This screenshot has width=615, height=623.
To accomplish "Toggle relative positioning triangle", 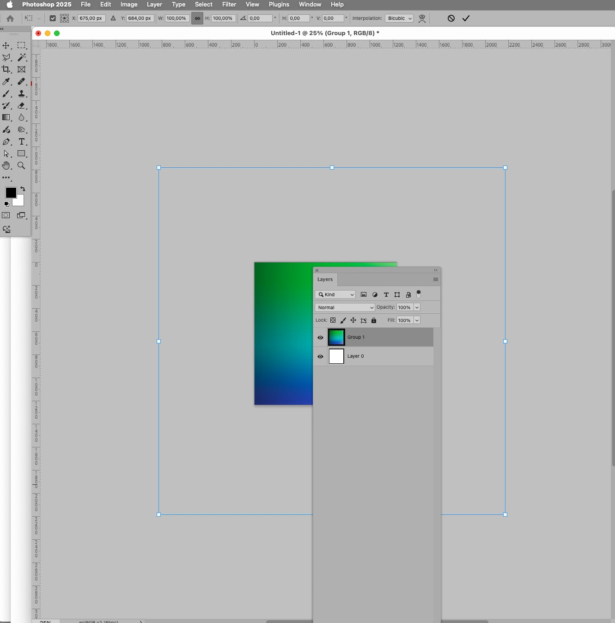I will pyautogui.click(x=113, y=18).
